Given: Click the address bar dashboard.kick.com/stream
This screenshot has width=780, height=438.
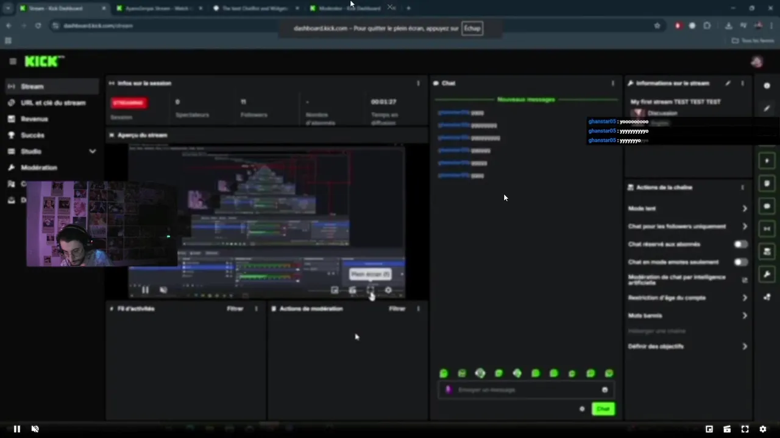Looking at the screenshot, I should coord(97,26).
